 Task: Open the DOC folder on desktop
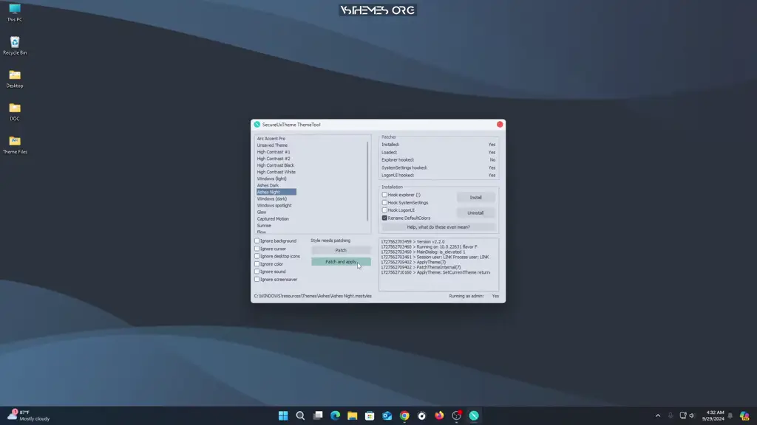click(x=15, y=112)
